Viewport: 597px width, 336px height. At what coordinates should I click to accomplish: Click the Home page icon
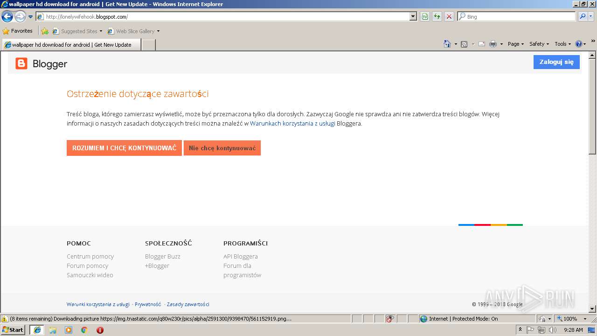(x=447, y=44)
